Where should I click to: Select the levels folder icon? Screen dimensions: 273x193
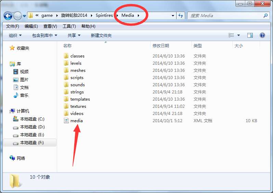[66, 63]
